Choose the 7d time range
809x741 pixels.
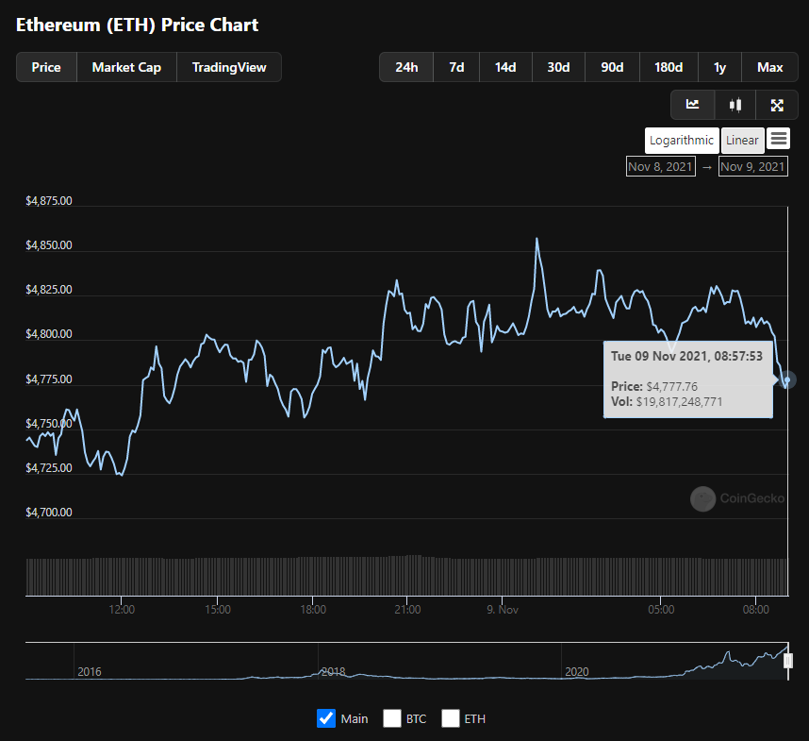pos(456,67)
